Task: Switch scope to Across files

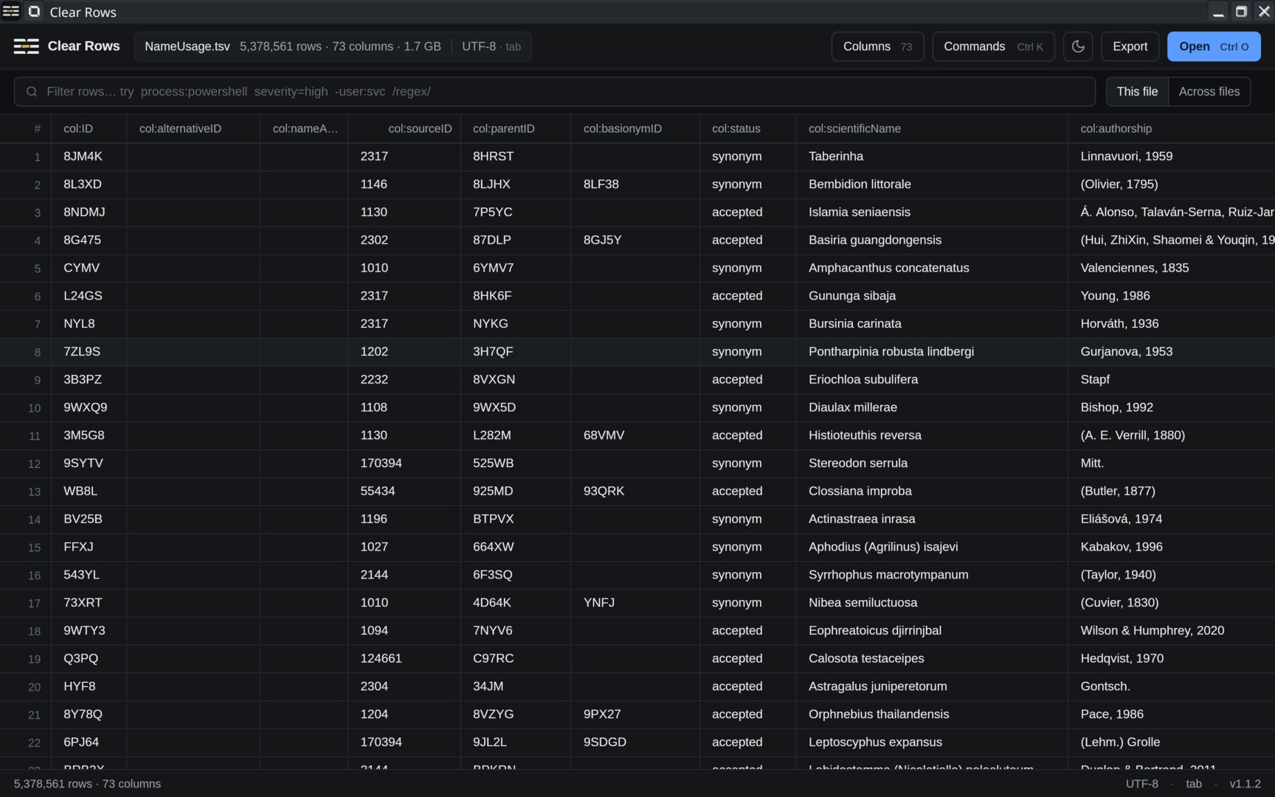Action: point(1209,92)
